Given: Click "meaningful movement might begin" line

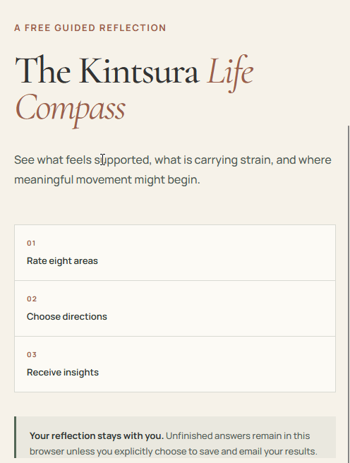Looking at the screenshot, I should tap(107, 180).
